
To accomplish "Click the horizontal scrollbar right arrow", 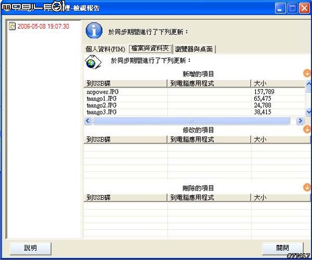I will point(300,121).
